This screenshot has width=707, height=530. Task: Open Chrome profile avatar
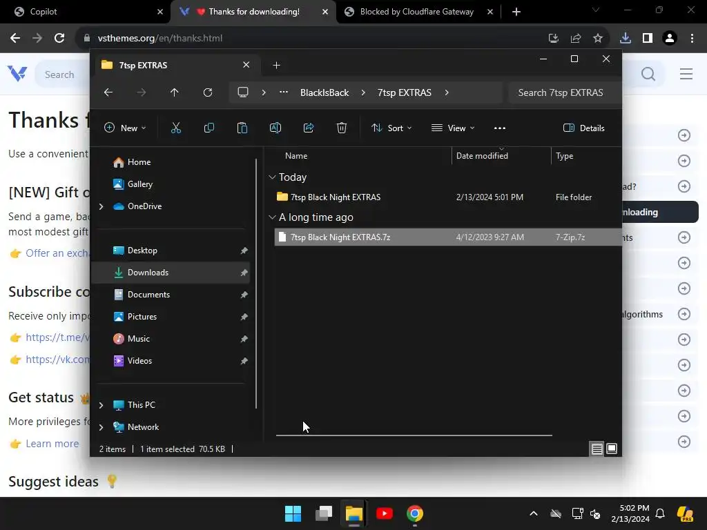pos(670,39)
